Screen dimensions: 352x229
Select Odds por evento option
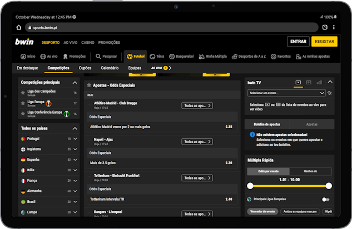[268, 171]
